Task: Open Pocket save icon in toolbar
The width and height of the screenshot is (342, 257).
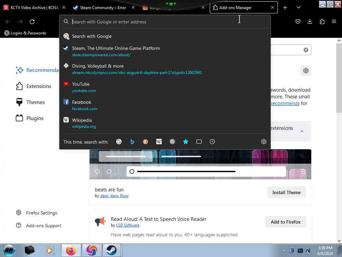Action: [298, 21]
